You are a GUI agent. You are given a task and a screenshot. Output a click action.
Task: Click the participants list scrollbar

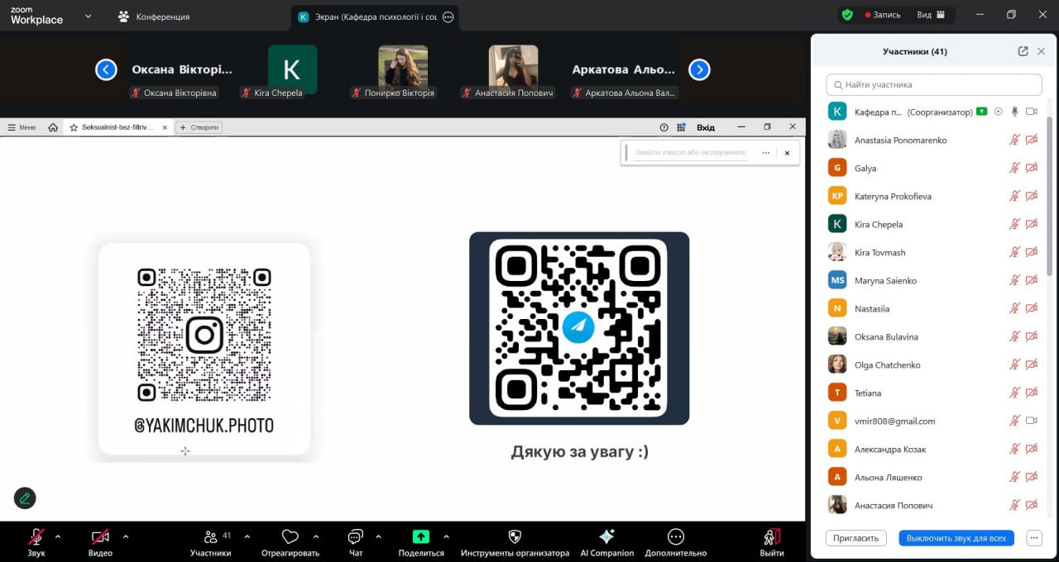click(1050, 198)
